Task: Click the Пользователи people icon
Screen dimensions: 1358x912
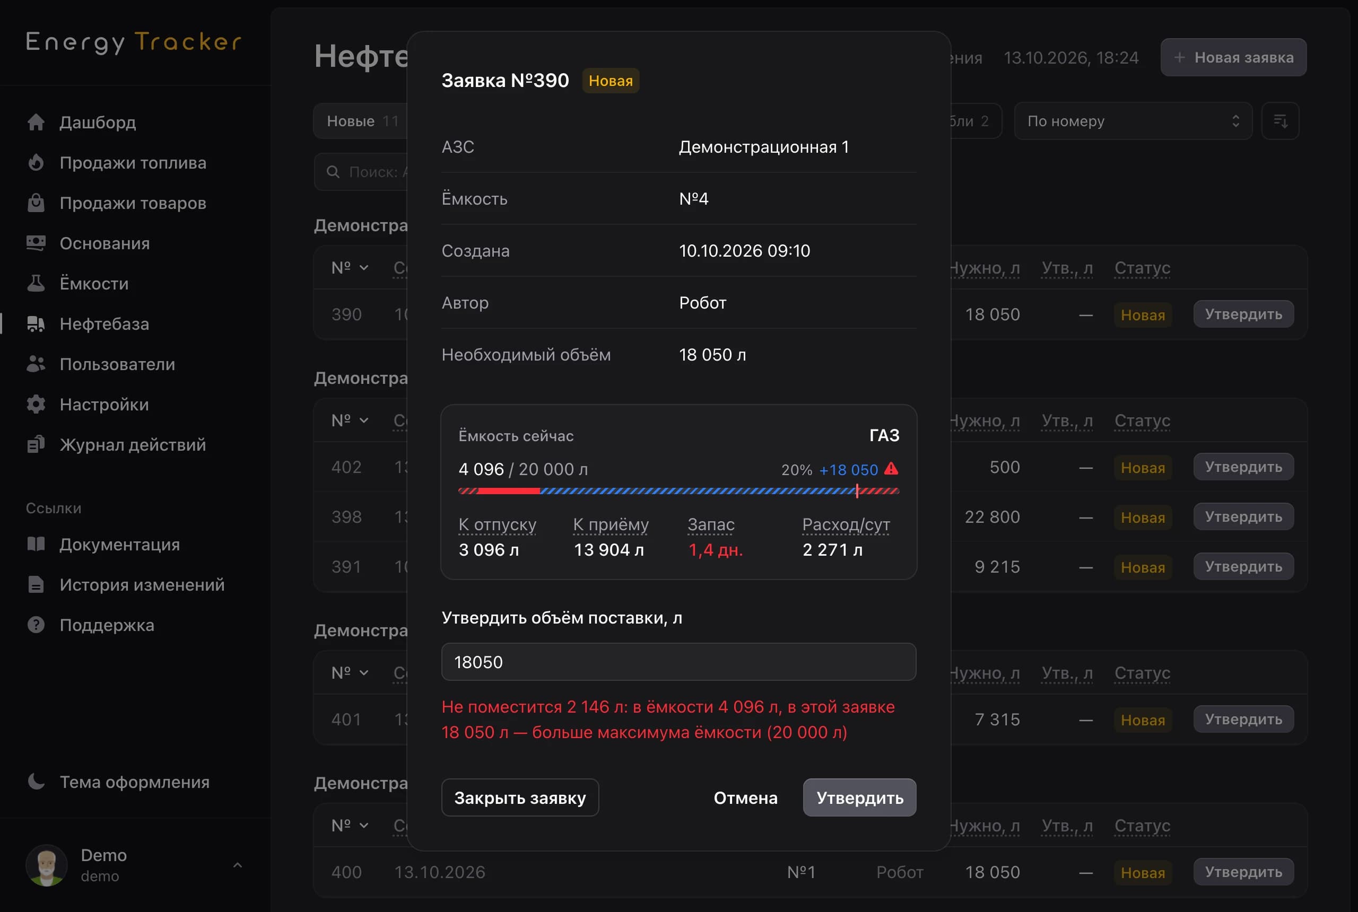Action: [x=36, y=364]
